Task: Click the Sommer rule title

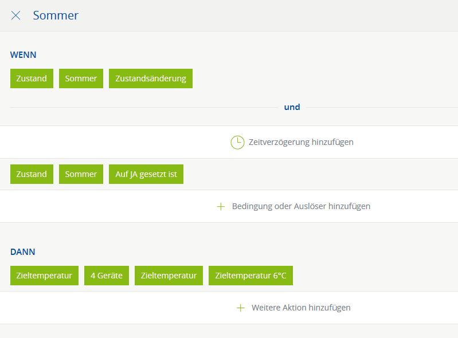Action: [x=56, y=15]
